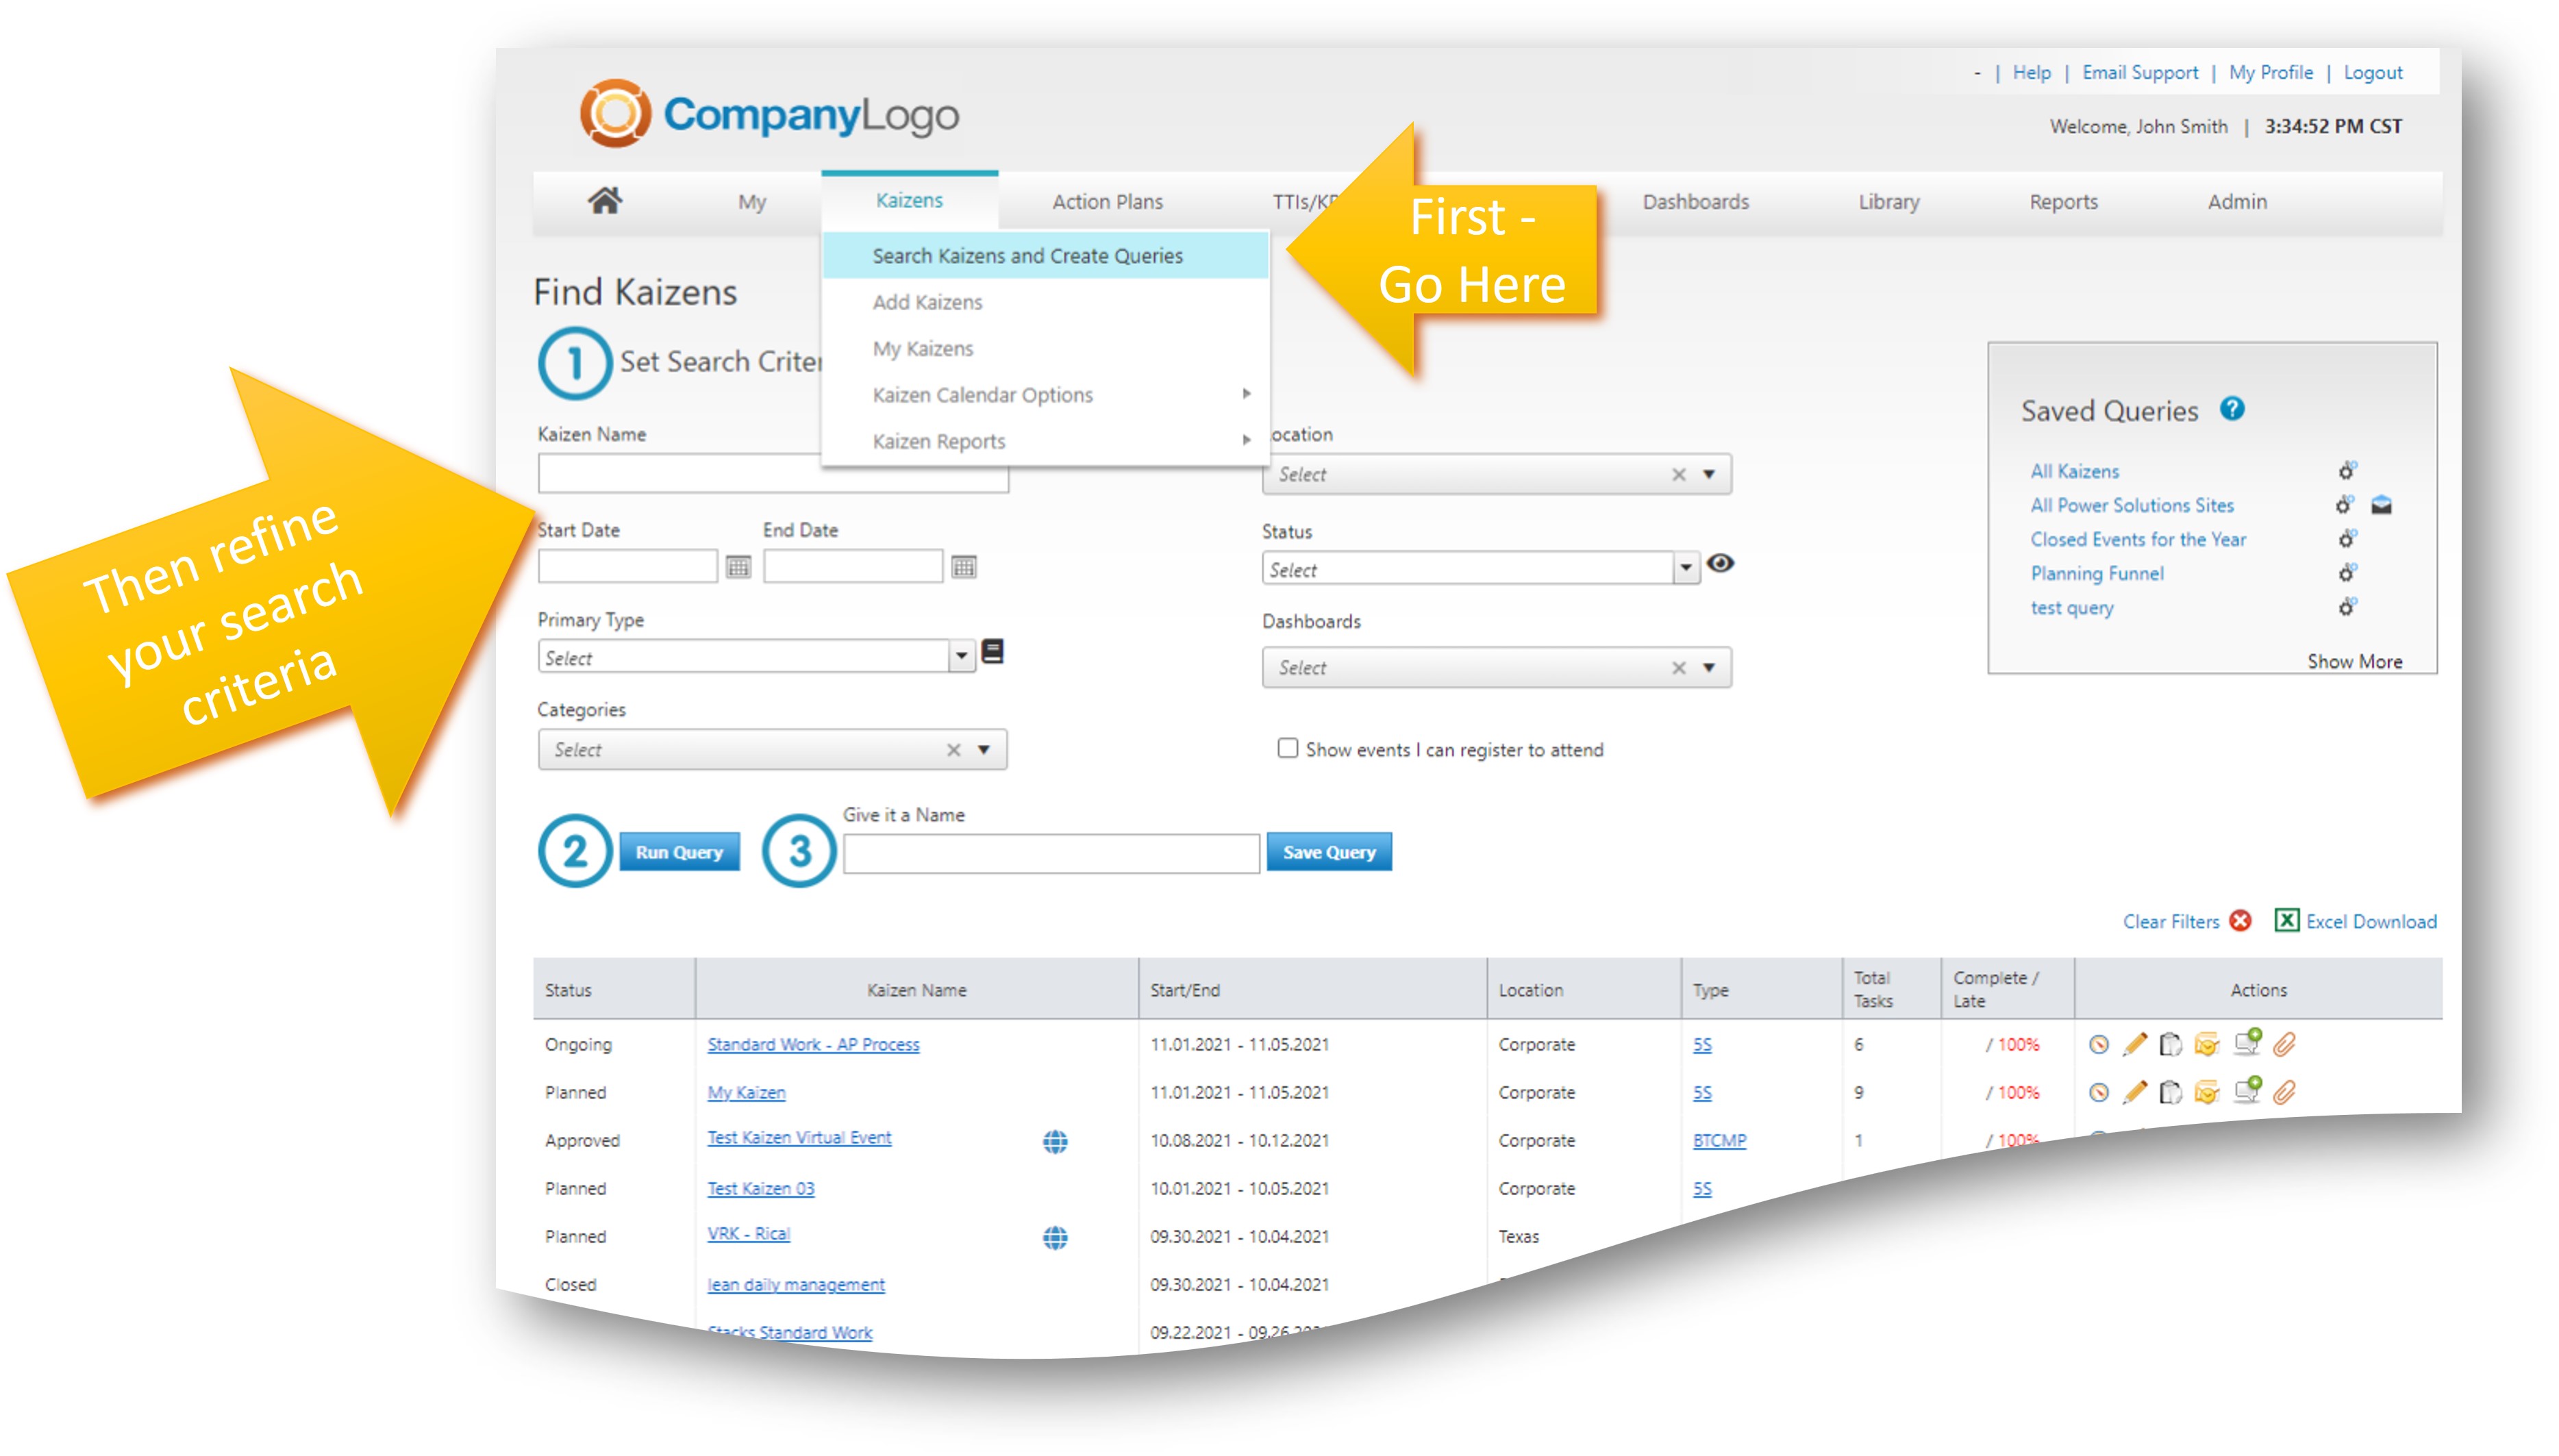The height and width of the screenshot is (1456, 2559).
Task: Open the Start Date calendar picker icon
Action: [x=738, y=567]
